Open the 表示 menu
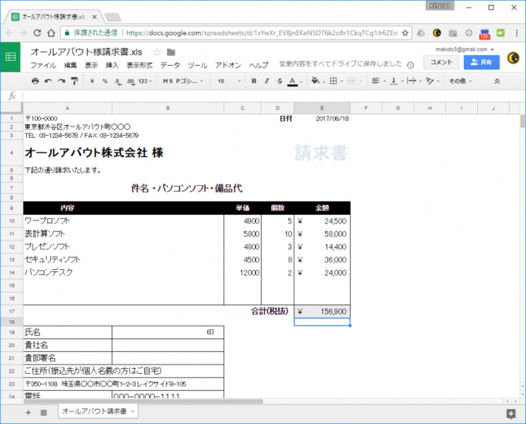 coord(91,65)
